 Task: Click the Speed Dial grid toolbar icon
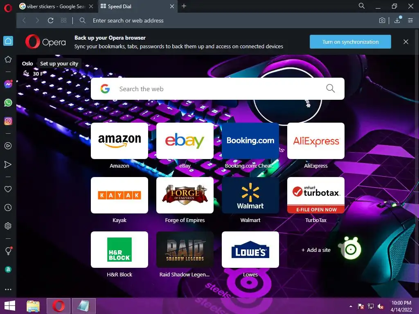(x=63, y=20)
